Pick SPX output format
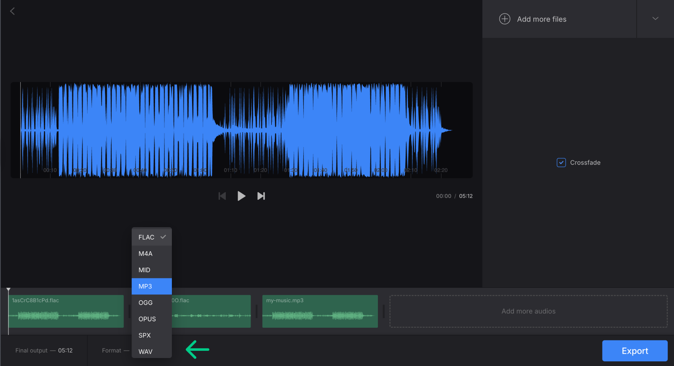Screen dimensions: 674x366 click(x=152, y=335)
